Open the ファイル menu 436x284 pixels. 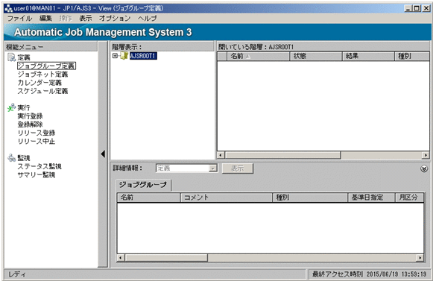19,19
